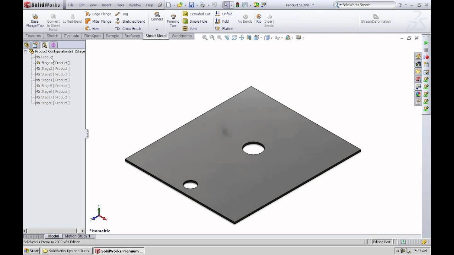The image size is (454, 255).
Task: Select the Hem tool
Action: click(93, 29)
